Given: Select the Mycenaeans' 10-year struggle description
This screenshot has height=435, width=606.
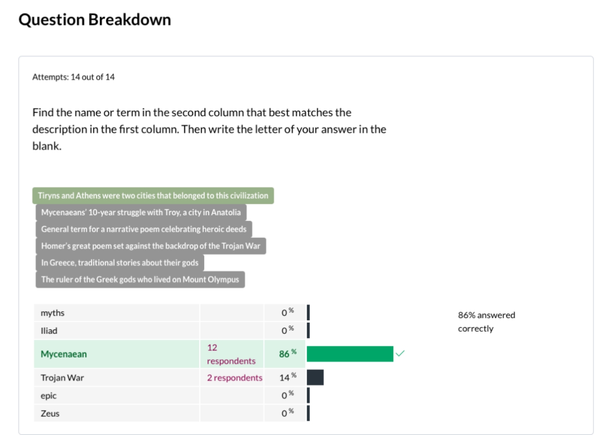Looking at the screenshot, I should (141, 213).
